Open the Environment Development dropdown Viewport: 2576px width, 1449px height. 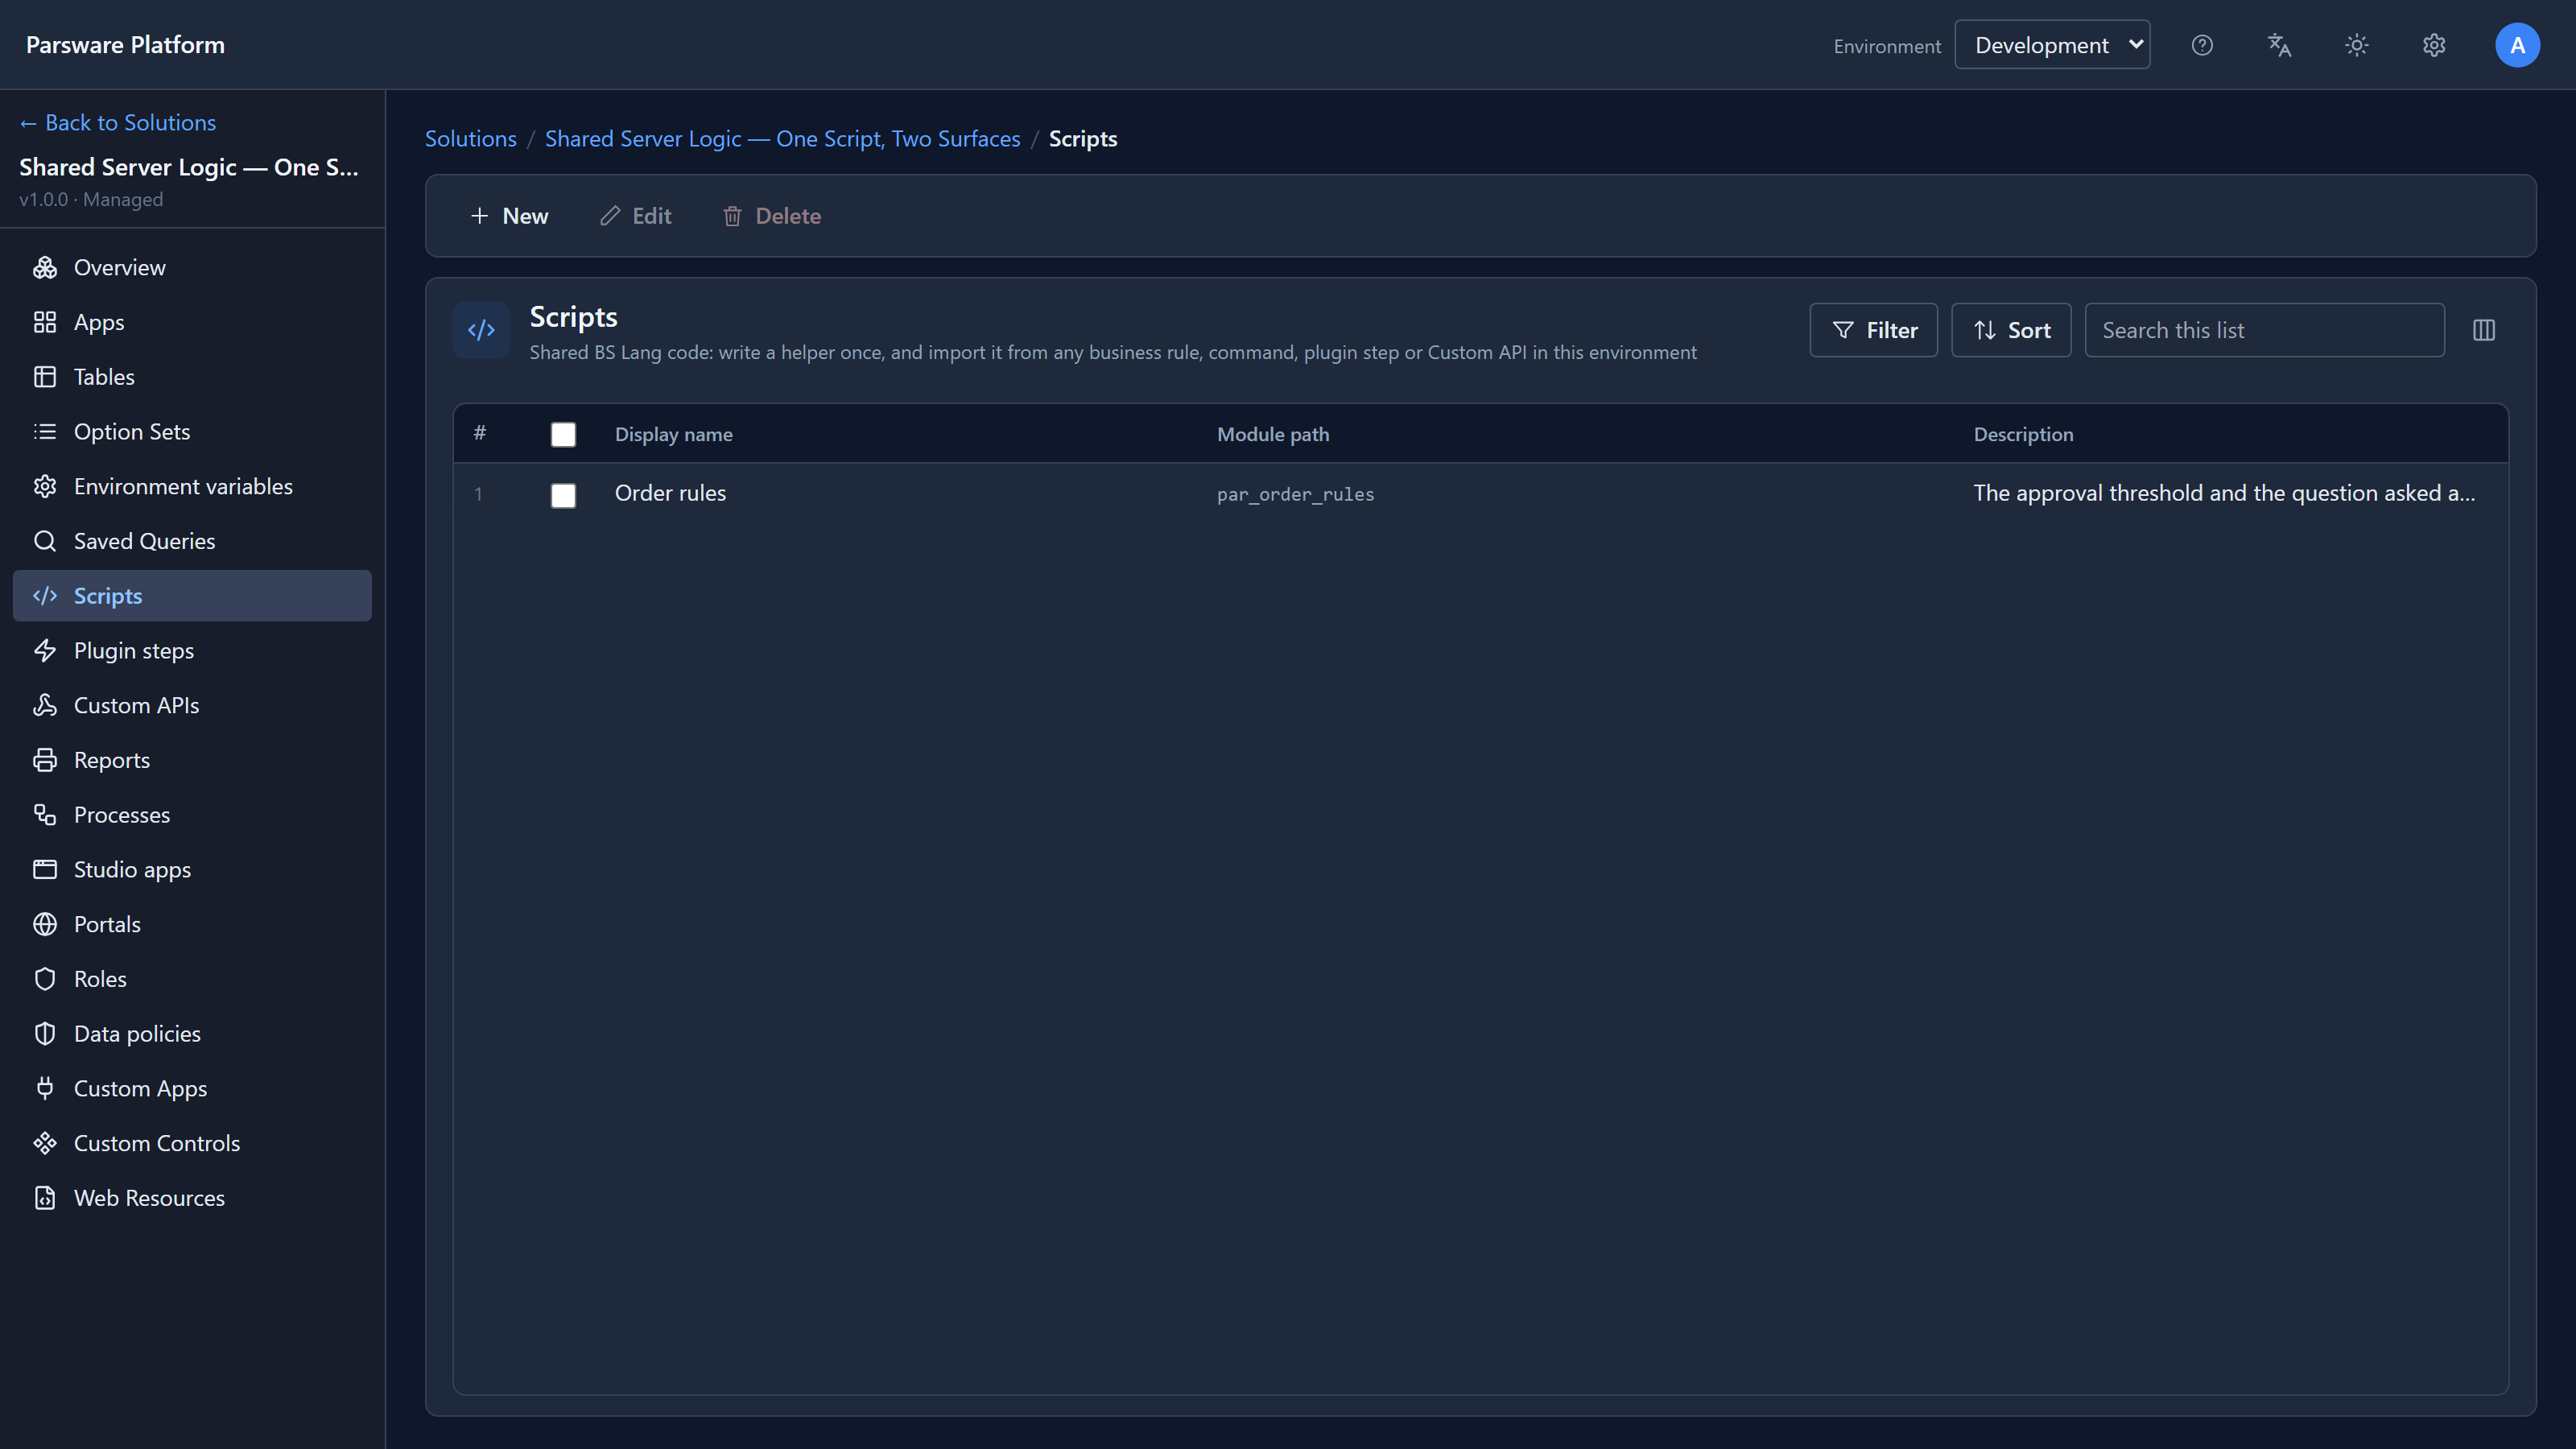click(2052, 45)
